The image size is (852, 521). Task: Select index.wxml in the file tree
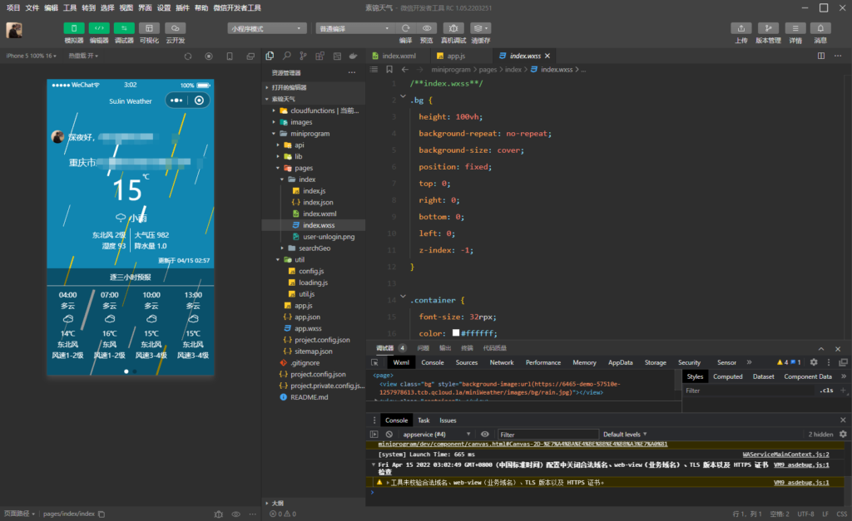[x=321, y=214]
